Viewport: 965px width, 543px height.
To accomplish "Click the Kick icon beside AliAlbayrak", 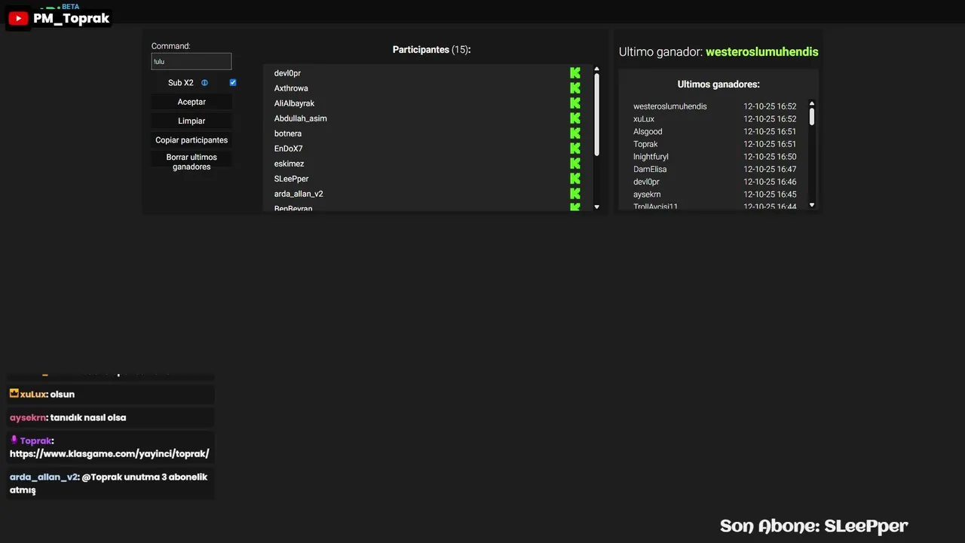I will point(575,103).
